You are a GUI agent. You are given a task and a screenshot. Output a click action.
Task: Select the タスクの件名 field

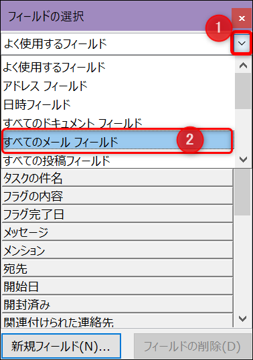click(x=118, y=178)
